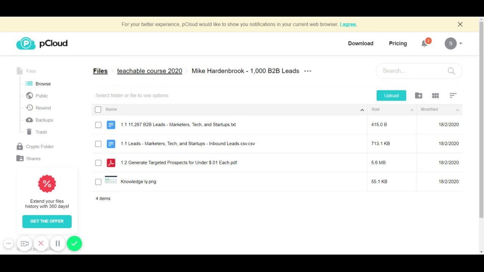Open the breadcrumb three-dot menu
The width and height of the screenshot is (484, 272).
[x=307, y=71]
